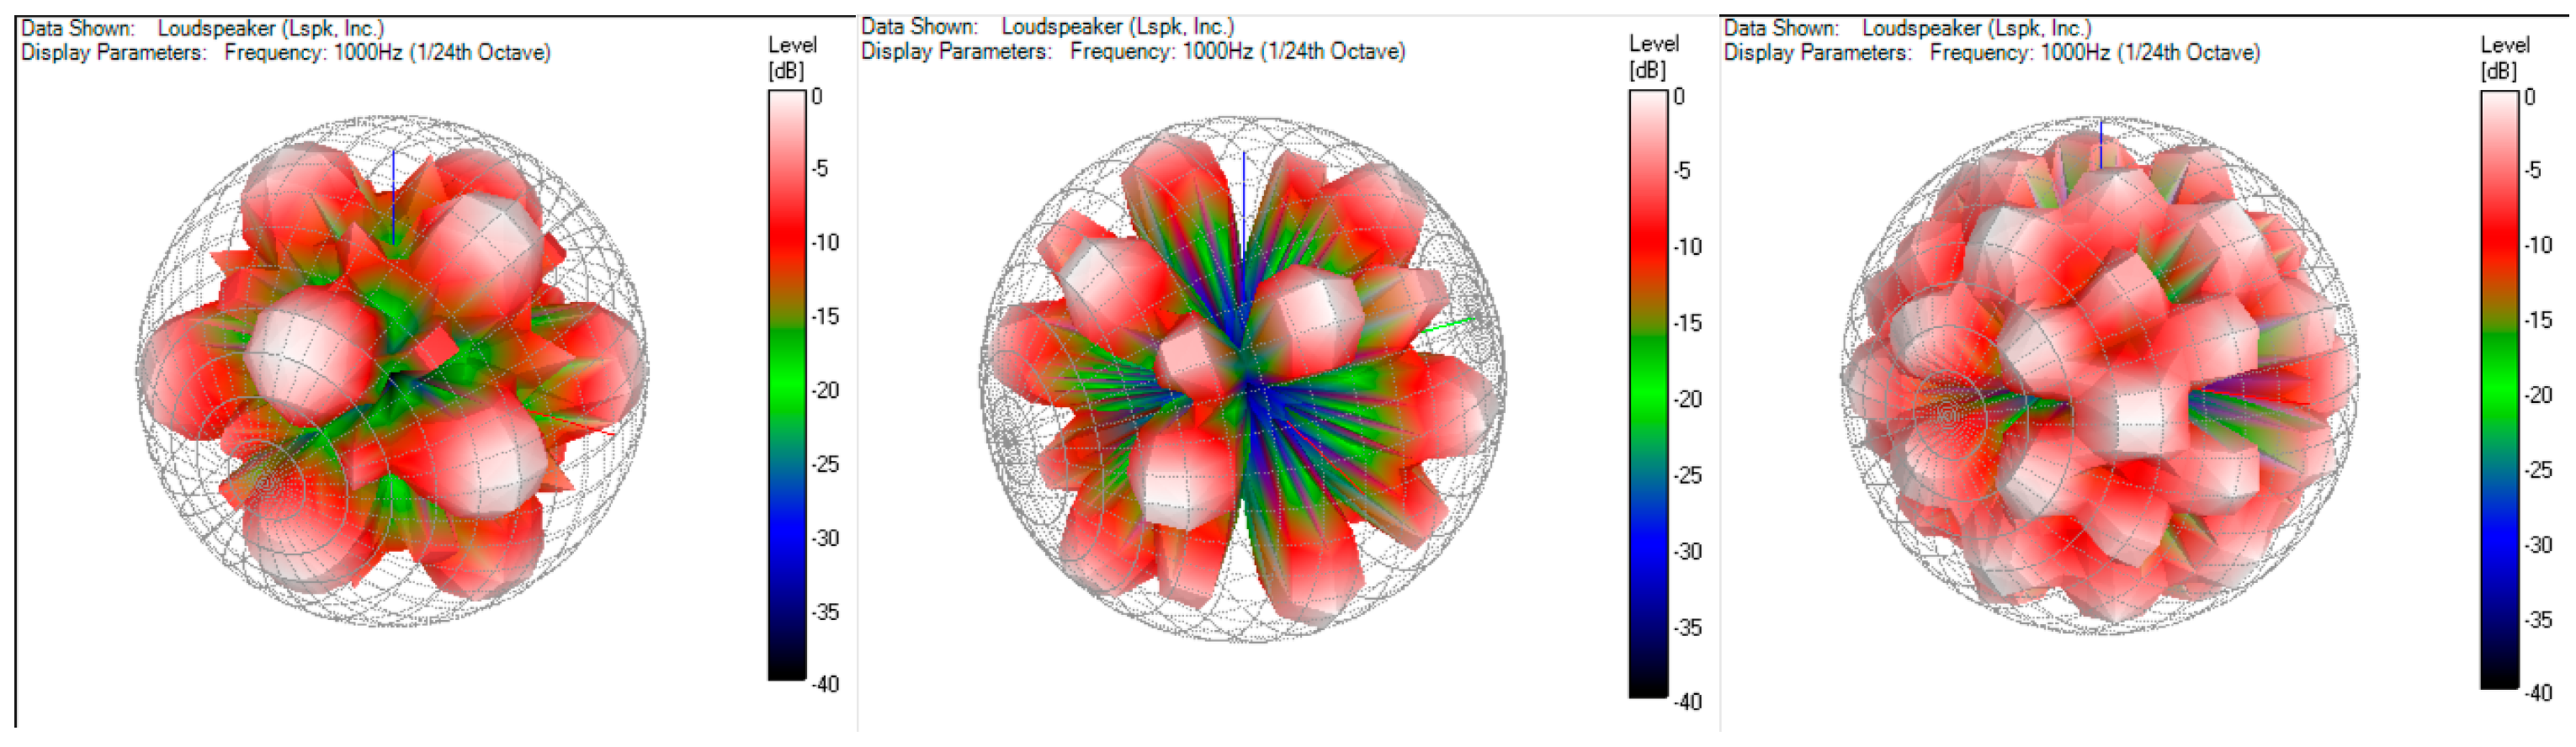The image size is (2576, 747).
Task: Click the right panel's level color bar
Action: coord(2499,389)
